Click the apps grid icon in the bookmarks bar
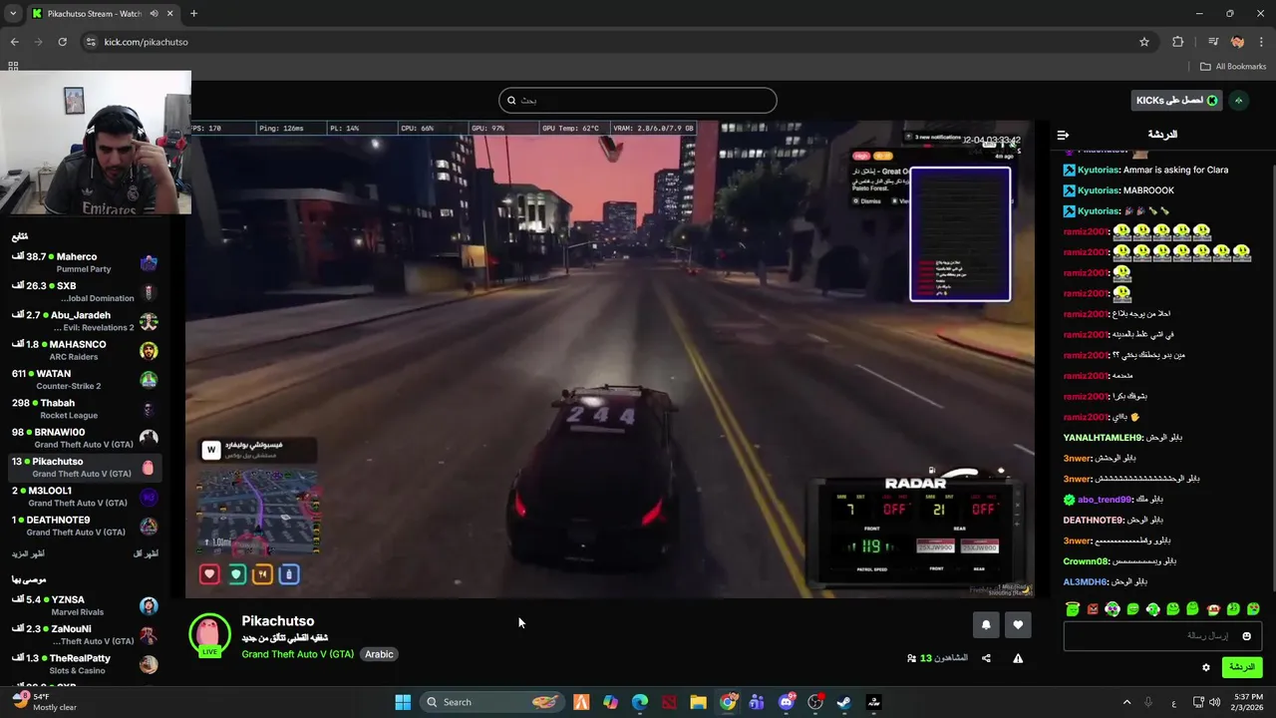Viewport: 1276px width, 718px height. click(13, 66)
